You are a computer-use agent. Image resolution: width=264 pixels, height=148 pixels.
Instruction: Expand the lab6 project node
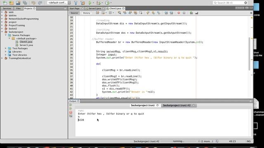tap(2, 12)
